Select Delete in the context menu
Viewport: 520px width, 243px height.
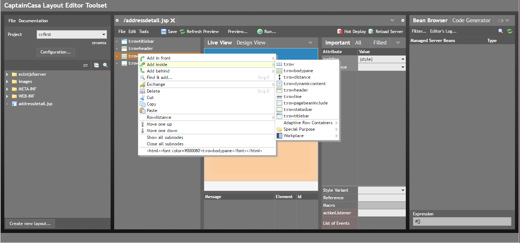(153, 91)
